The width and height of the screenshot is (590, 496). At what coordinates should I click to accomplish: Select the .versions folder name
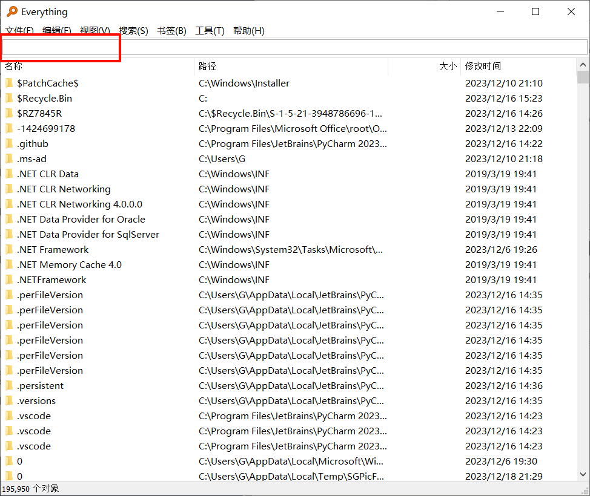[x=36, y=401]
